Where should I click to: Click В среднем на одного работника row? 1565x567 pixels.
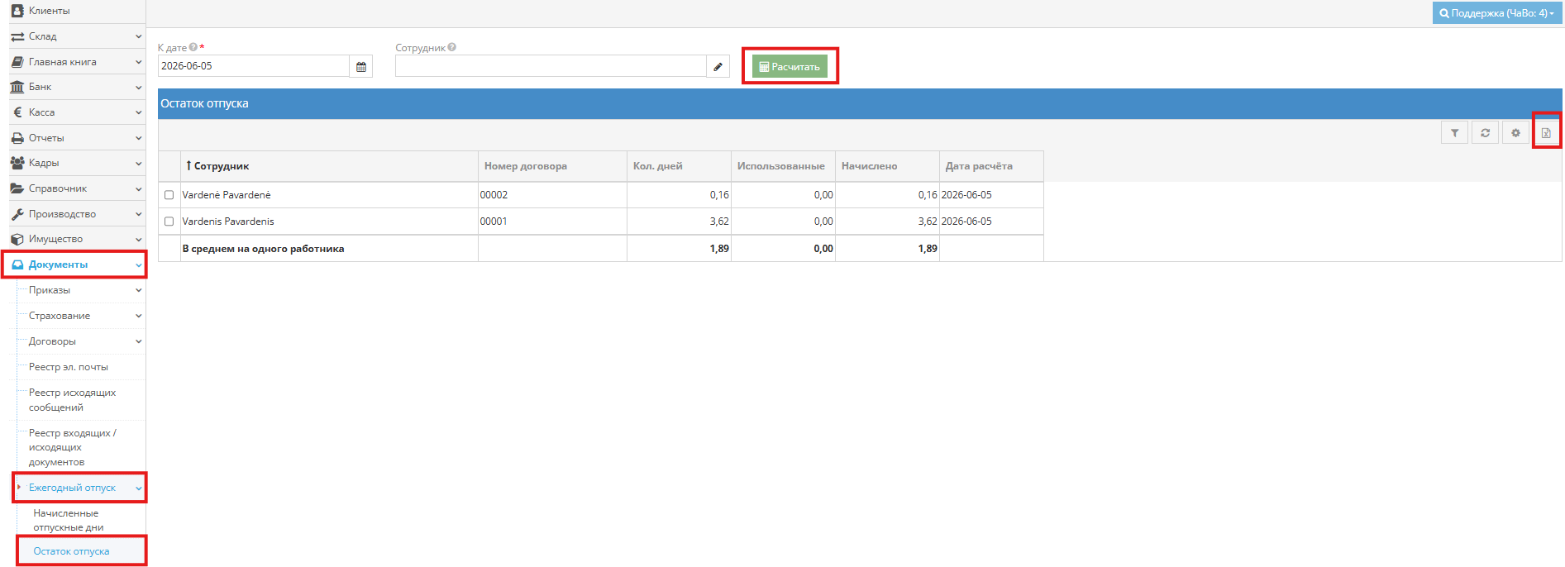pos(601,249)
